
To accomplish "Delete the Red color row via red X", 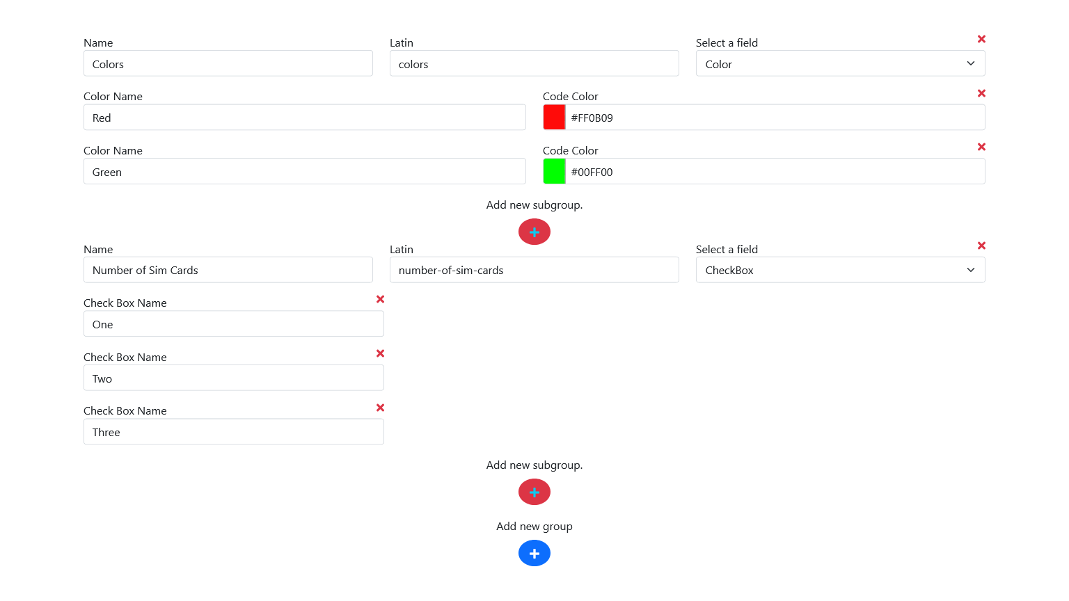I will click(x=981, y=93).
